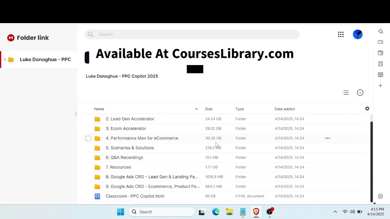Click the 15.1 MB size value
Viewport: 390px width, 219px height.
(212, 158)
